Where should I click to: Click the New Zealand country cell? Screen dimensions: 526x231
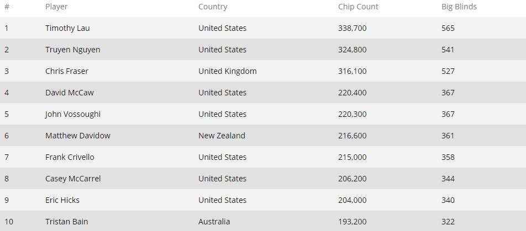[222, 136]
